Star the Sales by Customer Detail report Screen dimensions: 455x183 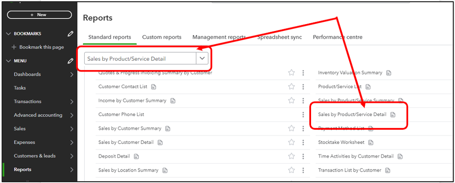(x=291, y=142)
